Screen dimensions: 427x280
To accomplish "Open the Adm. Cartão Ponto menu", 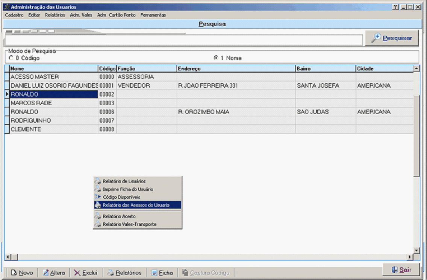I will point(116,15).
